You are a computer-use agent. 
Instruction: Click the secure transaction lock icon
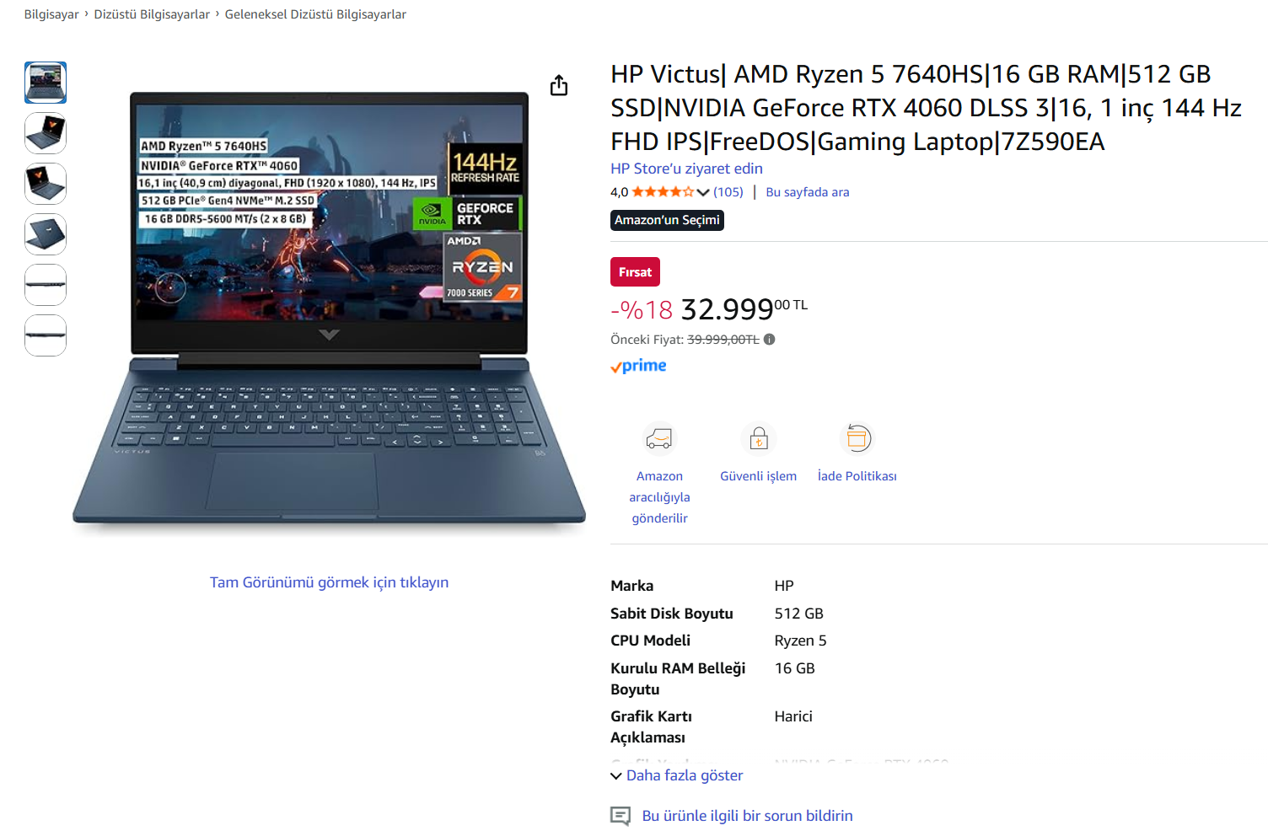click(x=759, y=439)
